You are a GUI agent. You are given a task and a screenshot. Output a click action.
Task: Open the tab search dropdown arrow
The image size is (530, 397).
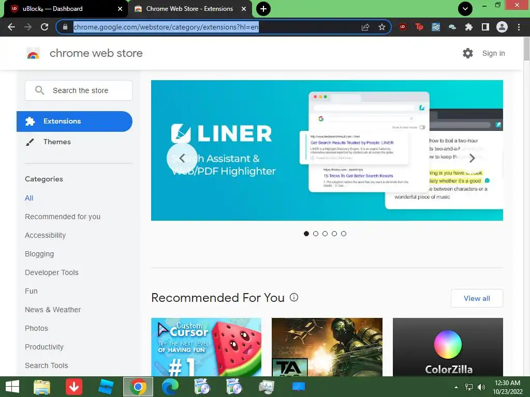point(465,9)
